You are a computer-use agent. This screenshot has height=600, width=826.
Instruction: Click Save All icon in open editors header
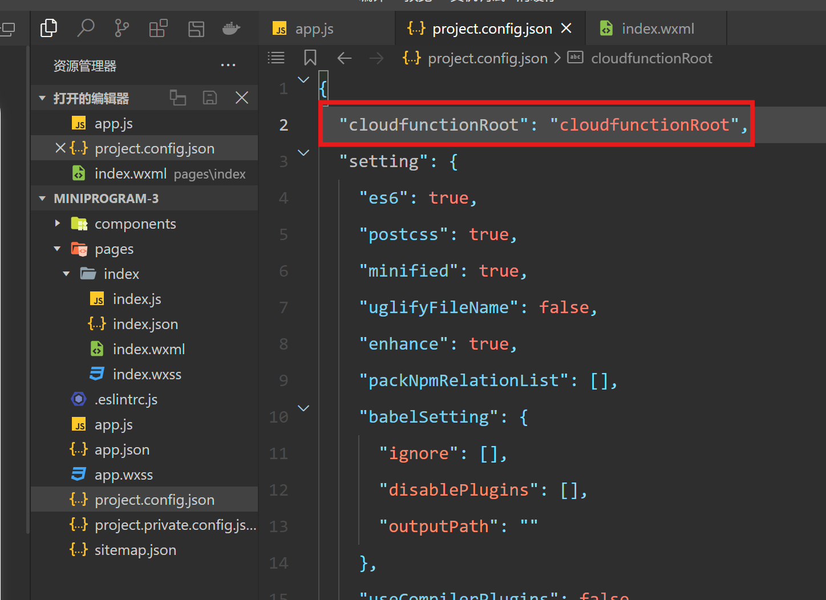tap(209, 98)
